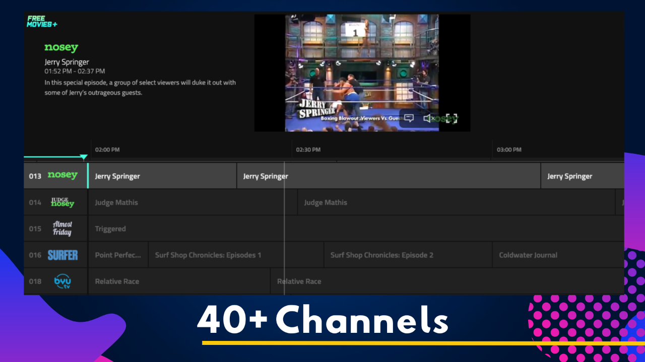The width and height of the screenshot is (645, 362).
Task: Expand details for Surf Shop Chronicles: Episode 2
Action: (382, 255)
